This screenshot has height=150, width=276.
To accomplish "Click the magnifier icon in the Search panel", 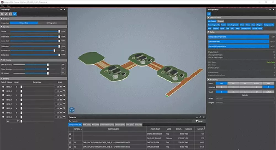I will tap(70, 121).
